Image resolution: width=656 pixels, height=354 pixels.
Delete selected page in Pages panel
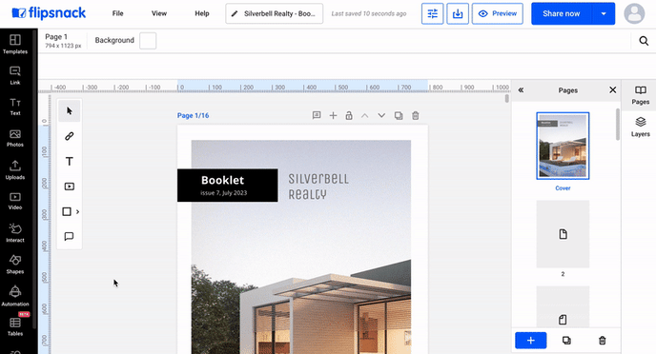point(602,341)
